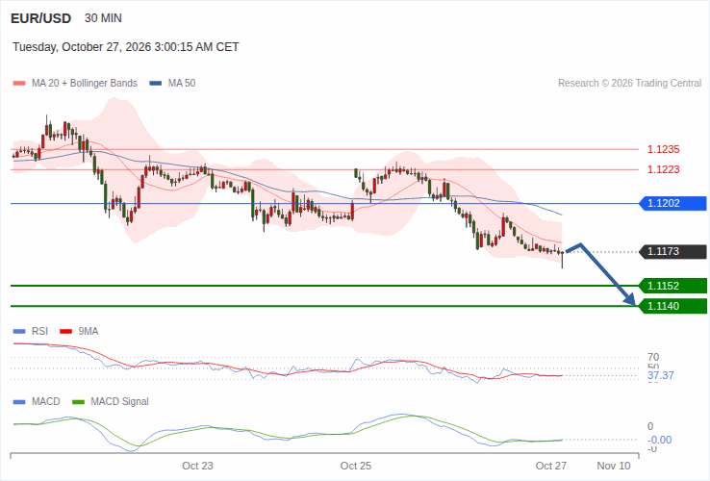Click the MACD value -0.00
710x481 pixels.
tap(660, 440)
